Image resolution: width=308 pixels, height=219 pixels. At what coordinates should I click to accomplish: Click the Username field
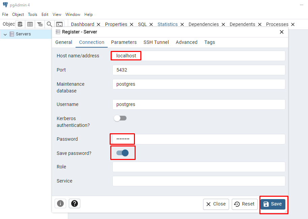click(x=199, y=104)
